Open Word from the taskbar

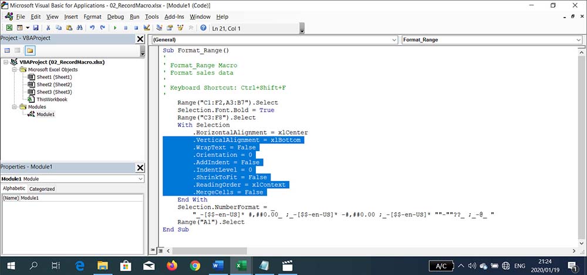click(x=218, y=266)
